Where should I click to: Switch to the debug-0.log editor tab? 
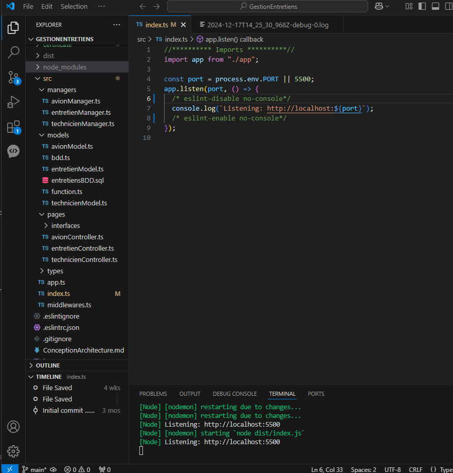(x=267, y=25)
